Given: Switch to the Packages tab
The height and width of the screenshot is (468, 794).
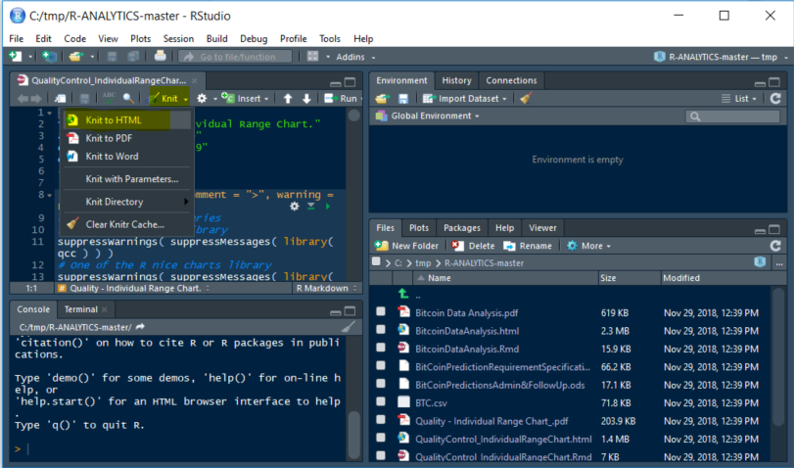Looking at the screenshot, I should [462, 228].
